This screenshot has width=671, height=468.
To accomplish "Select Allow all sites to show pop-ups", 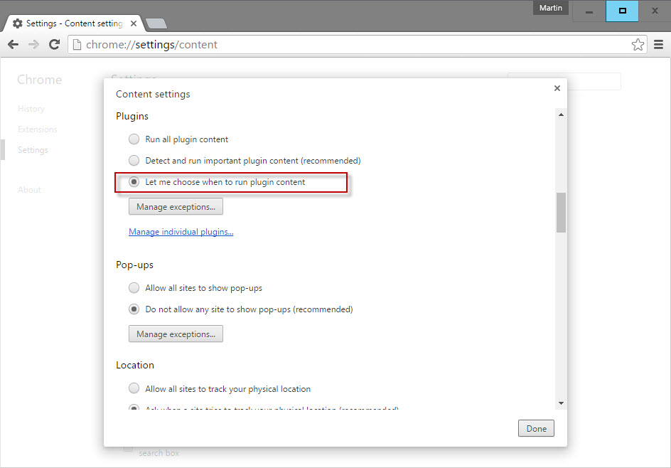I will point(134,288).
